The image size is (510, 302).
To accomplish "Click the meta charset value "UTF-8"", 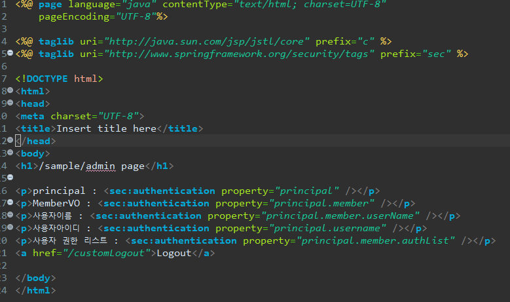I will 118,116.
